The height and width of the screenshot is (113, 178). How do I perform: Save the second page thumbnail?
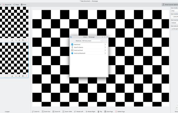(x=23, y=76)
